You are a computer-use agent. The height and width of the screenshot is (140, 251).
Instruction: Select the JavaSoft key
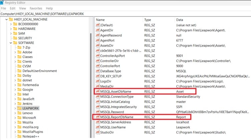tap(28, 99)
